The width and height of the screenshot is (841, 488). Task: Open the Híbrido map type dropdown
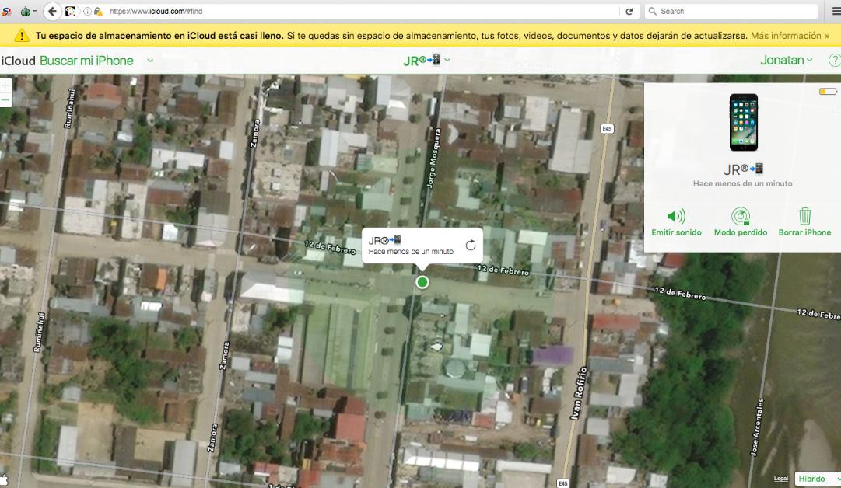click(x=817, y=479)
